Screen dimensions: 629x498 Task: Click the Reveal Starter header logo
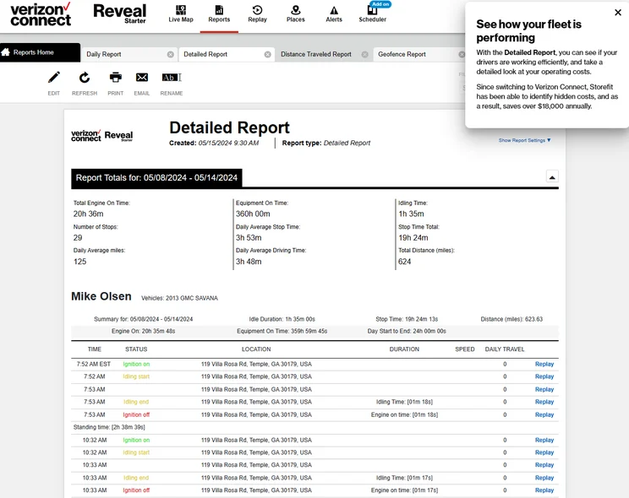pos(119,14)
